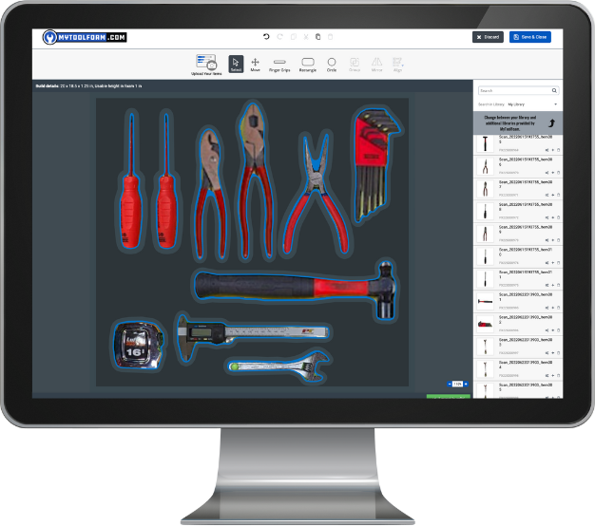Select the Select pointer tool
Viewport: 595px width, 526px height.
pyautogui.click(x=236, y=64)
